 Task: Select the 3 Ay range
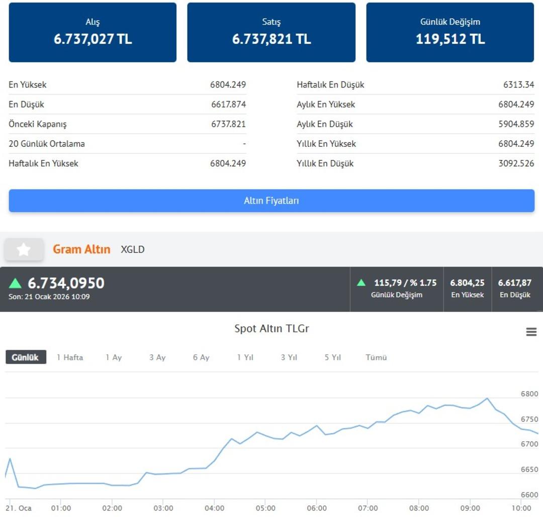tap(157, 357)
